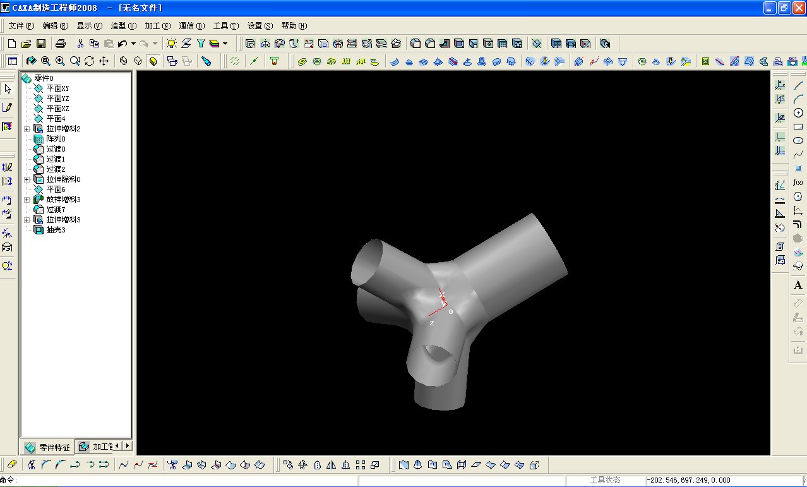Expand the 拉伸增料3 feature node
The width and height of the screenshot is (807, 487).
27,220
